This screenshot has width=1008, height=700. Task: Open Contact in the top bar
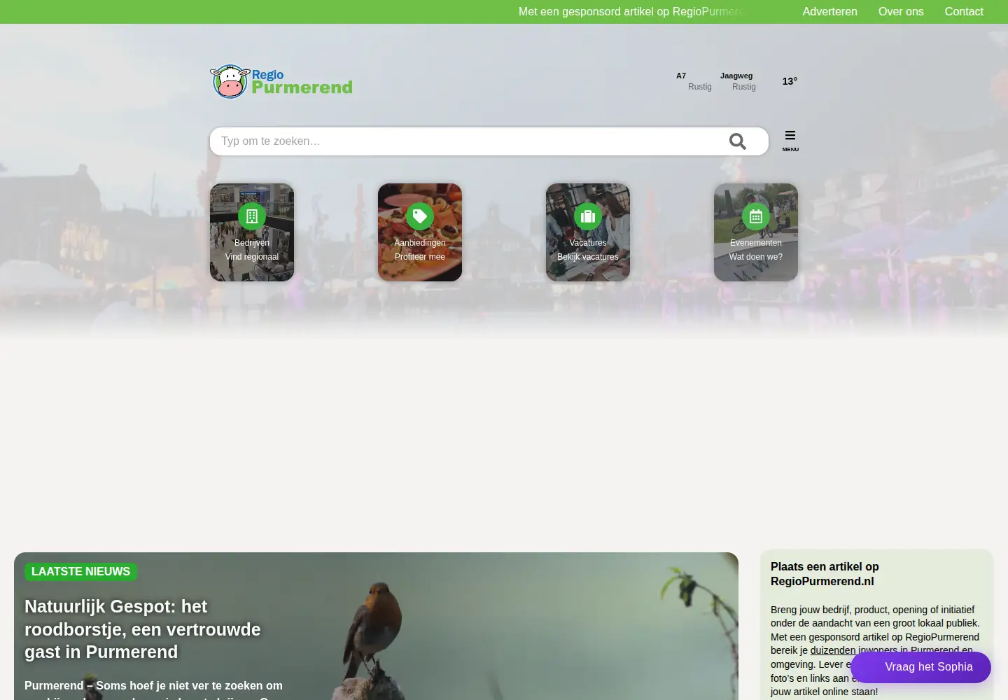click(964, 12)
